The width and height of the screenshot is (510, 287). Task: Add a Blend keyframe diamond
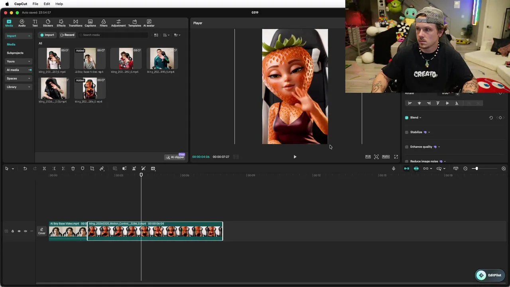(x=500, y=118)
